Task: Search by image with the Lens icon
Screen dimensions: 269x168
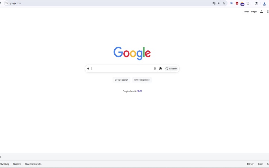Action: point(160,69)
